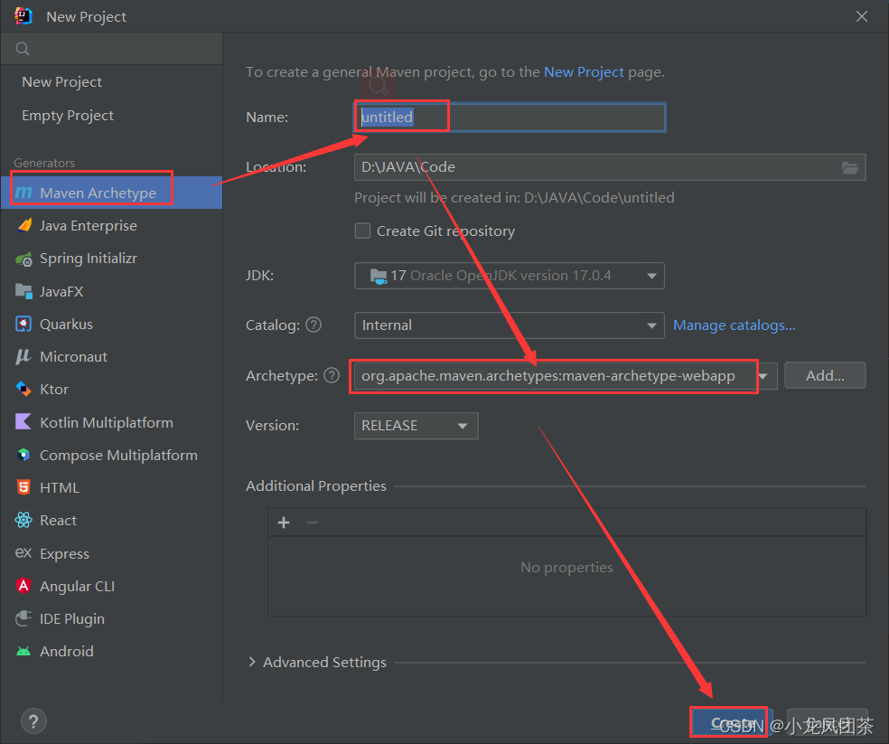The image size is (889, 744).
Task: Click the IntelliJ logo in title bar
Action: (23, 16)
